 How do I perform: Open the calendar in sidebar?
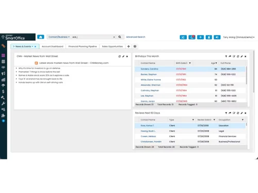pos(3,61)
